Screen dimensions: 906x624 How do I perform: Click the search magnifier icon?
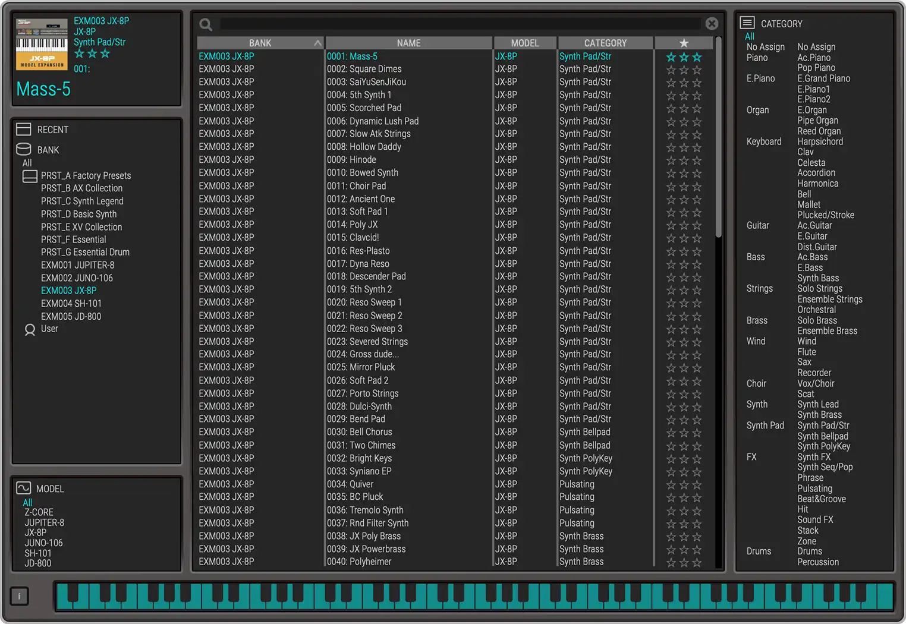(206, 24)
